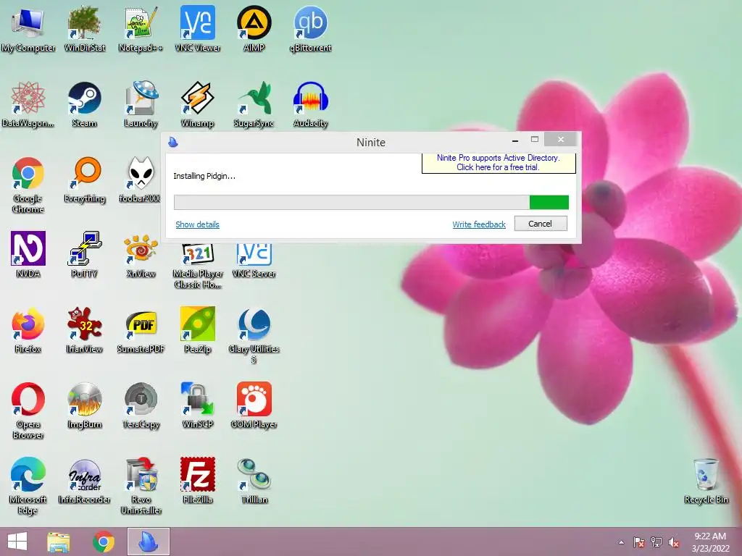Image resolution: width=742 pixels, height=556 pixels.
Task: Open Chrome from the taskbar
Action: [x=104, y=542]
